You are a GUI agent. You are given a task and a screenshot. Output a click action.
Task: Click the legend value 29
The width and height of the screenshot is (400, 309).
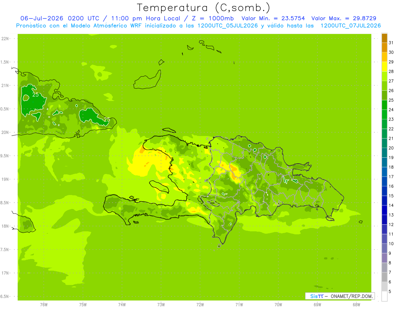pyautogui.click(x=391, y=62)
